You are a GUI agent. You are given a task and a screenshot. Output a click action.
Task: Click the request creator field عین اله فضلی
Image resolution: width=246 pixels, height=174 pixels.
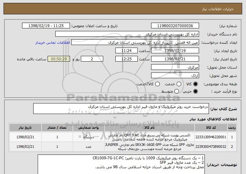[x=135, y=42]
